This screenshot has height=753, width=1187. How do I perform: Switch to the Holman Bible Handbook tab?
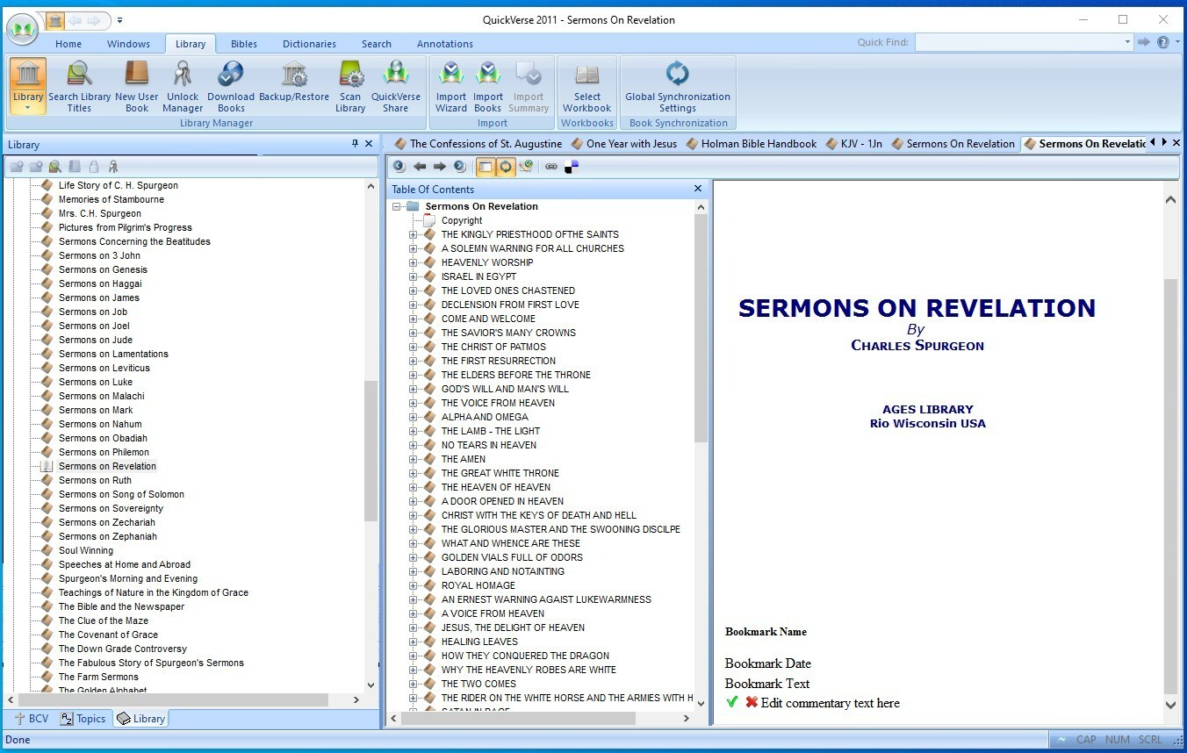click(751, 144)
